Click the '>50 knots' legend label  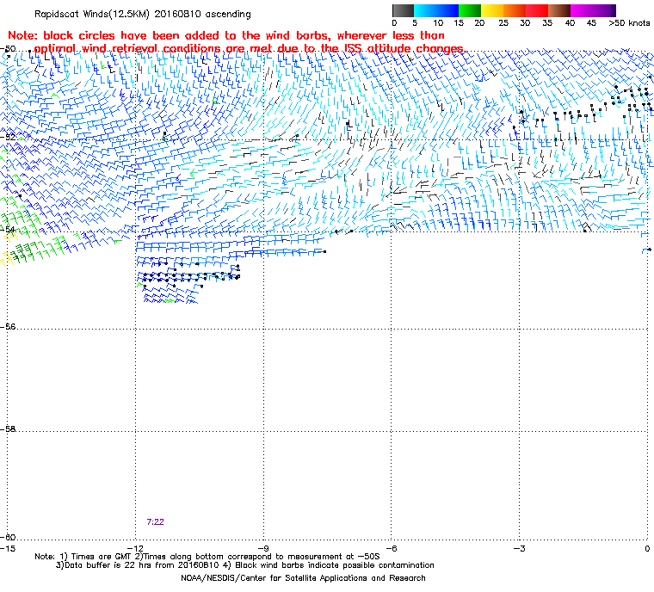click(629, 23)
